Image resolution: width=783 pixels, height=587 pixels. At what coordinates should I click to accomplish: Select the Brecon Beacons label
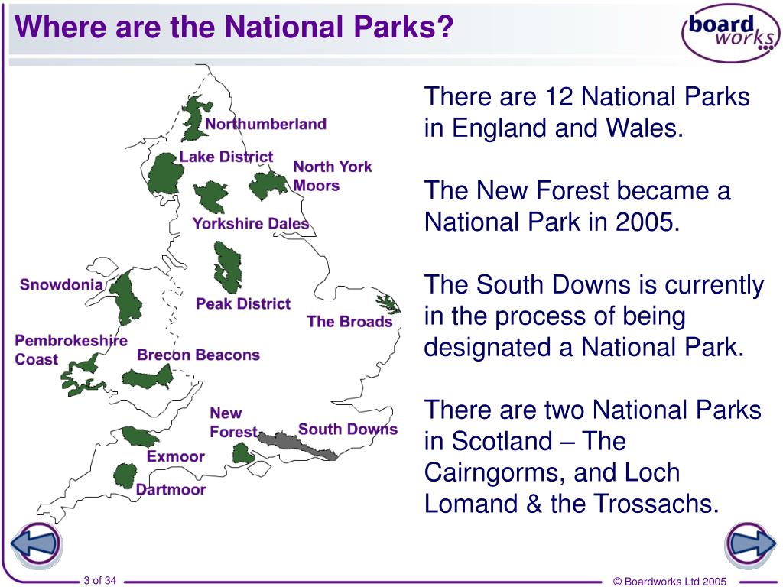198,355
